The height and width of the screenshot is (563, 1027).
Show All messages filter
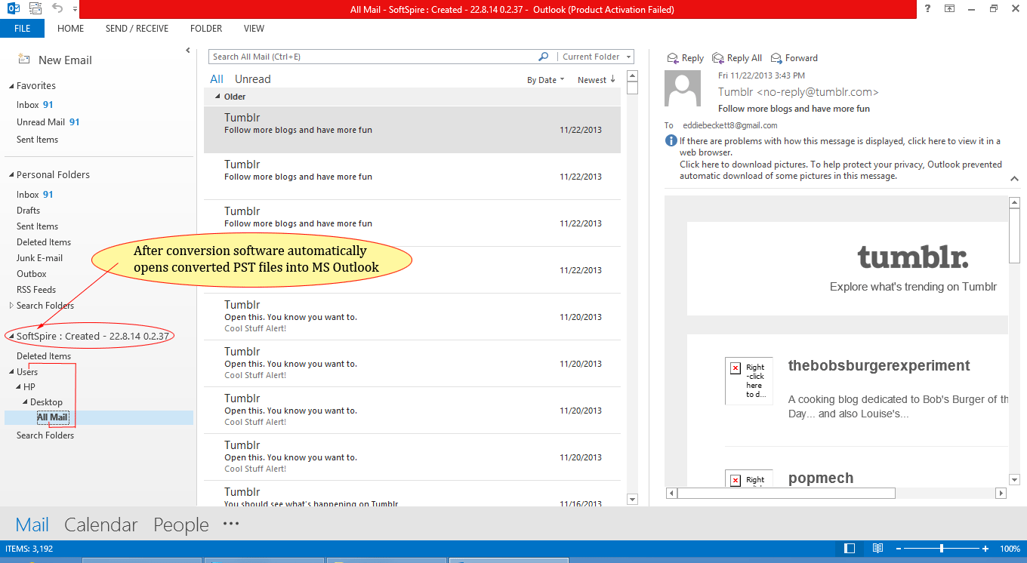click(x=217, y=79)
